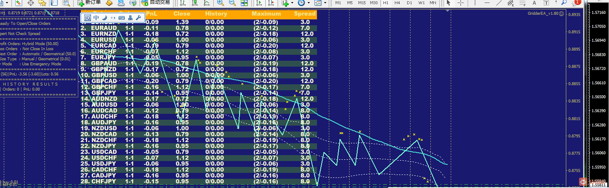Switch chart to bar chart type
The image size is (609, 188).
point(183,3)
